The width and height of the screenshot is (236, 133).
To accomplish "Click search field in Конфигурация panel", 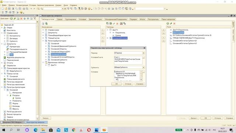I will [18, 22].
